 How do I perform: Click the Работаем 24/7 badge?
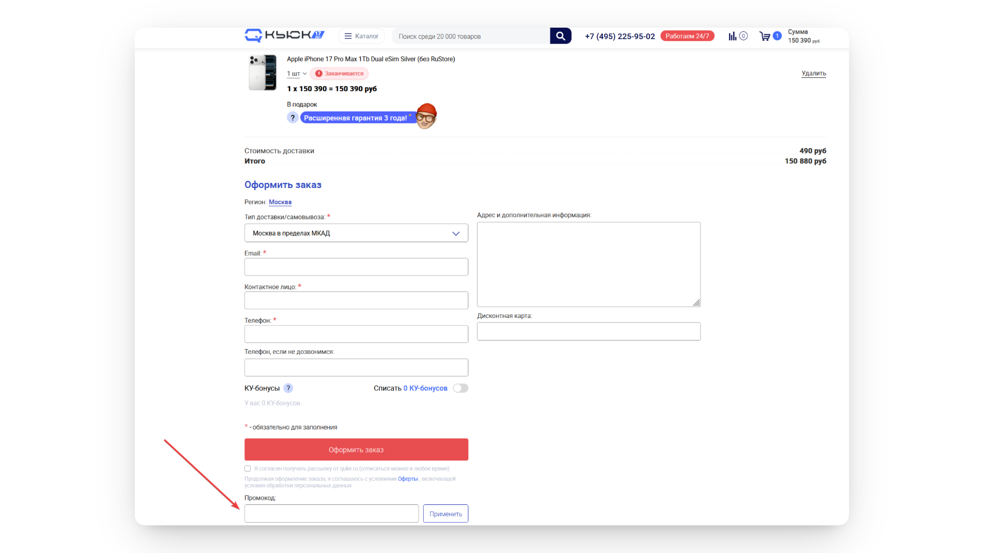coord(687,36)
